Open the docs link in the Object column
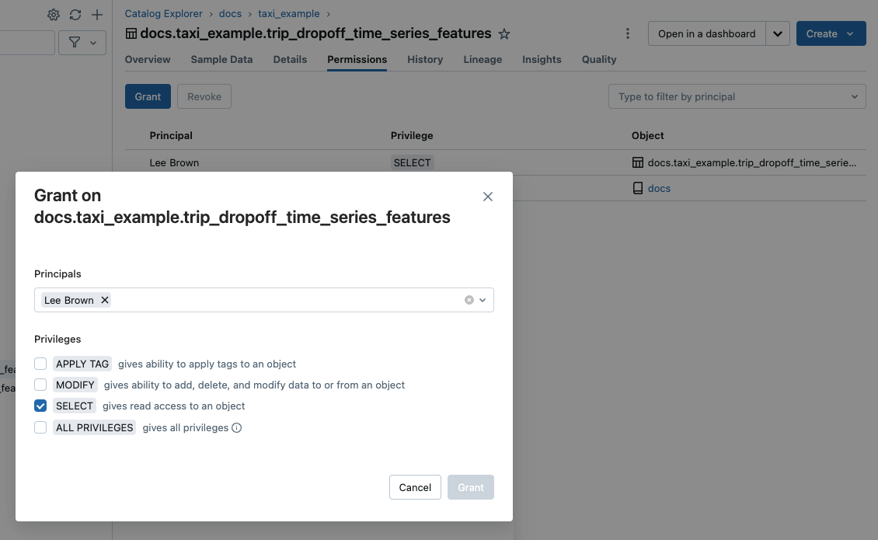Viewport: 878px width, 540px height. tap(659, 188)
